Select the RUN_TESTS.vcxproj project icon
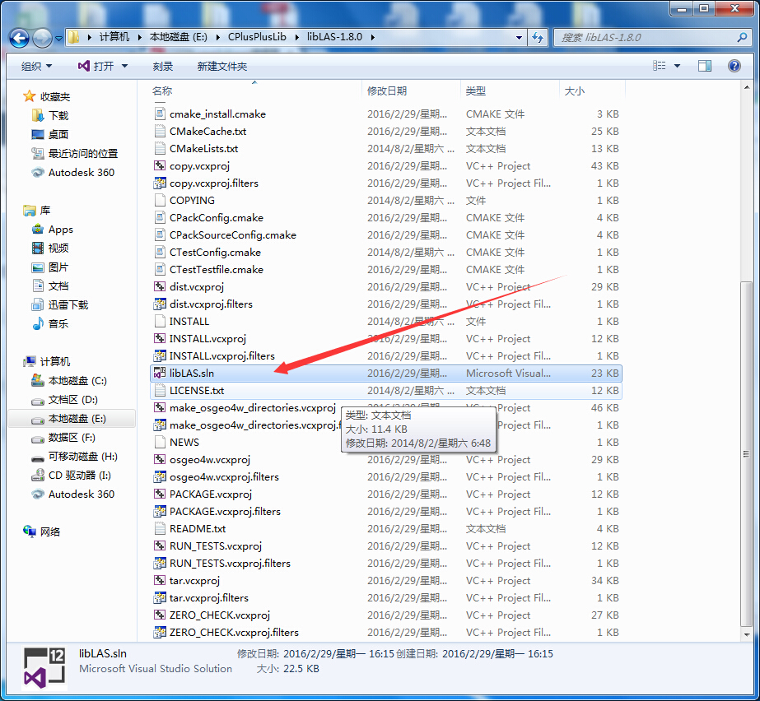This screenshot has height=701, width=760. (x=160, y=546)
